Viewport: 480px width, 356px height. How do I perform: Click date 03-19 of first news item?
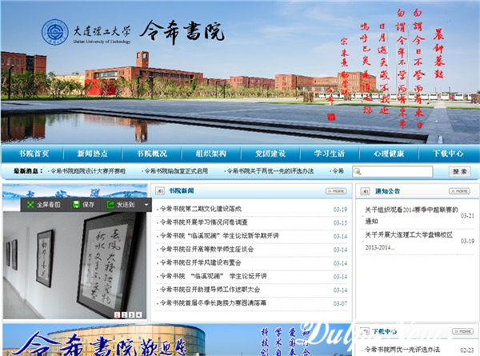341,210
